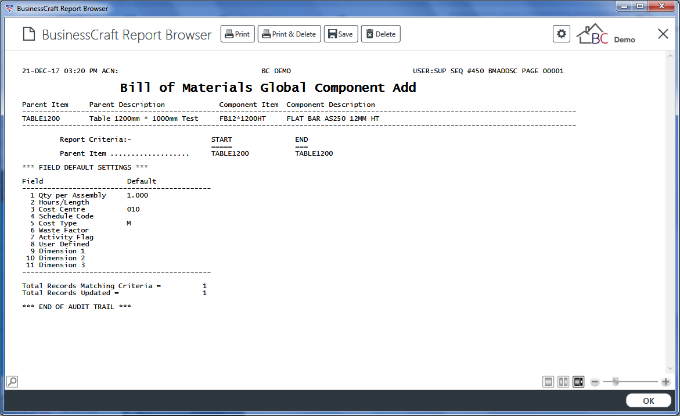Click the 'BC DEMO' company header text
This screenshot has height=416, width=680.
click(276, 71)
